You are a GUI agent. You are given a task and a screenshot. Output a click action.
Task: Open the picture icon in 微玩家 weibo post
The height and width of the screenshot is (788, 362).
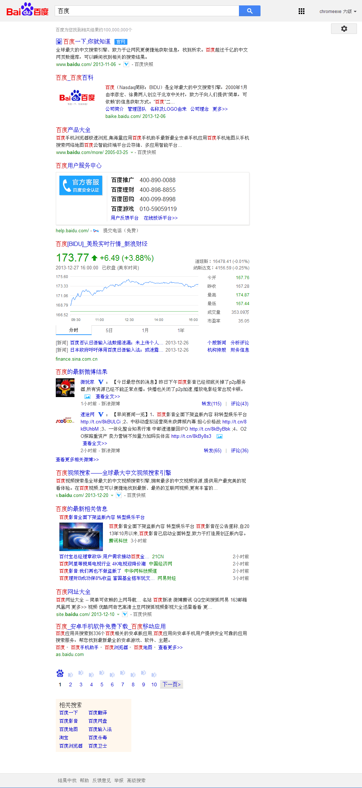[x=87, y=397]
